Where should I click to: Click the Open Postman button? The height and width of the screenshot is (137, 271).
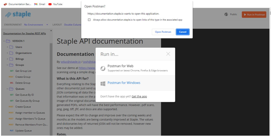coord(163,32)
